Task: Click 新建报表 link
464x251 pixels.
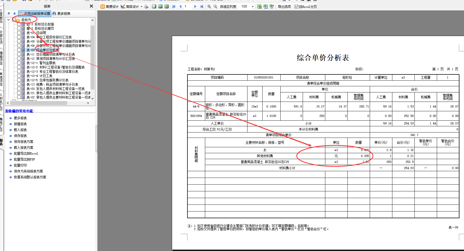Action: click(x=20, y=124)
